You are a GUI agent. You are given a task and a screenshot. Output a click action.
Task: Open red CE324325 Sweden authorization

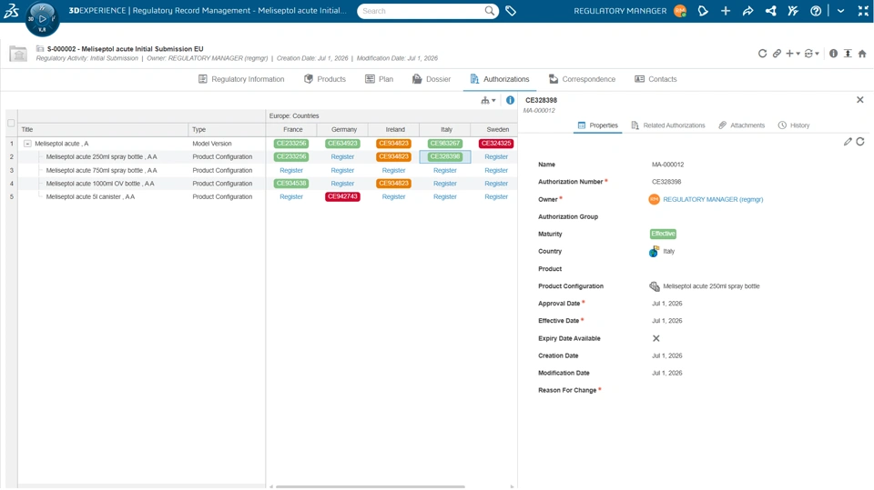[496, 143]
